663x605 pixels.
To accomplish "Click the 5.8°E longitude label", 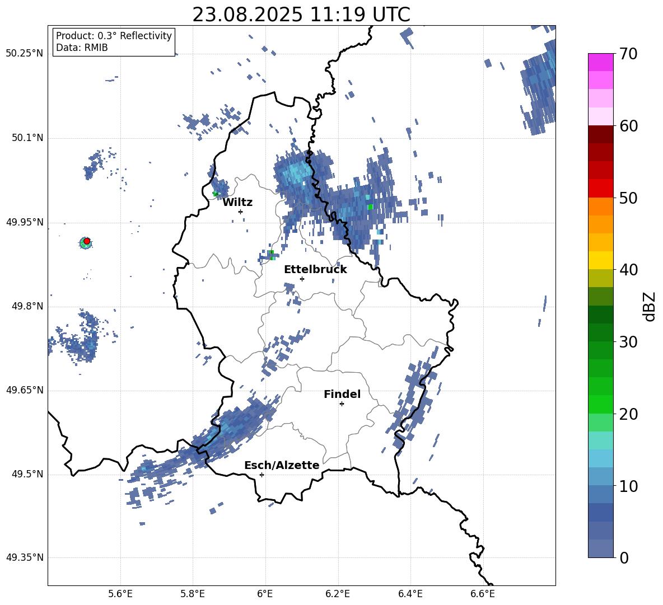I will [x=193, y=594].
